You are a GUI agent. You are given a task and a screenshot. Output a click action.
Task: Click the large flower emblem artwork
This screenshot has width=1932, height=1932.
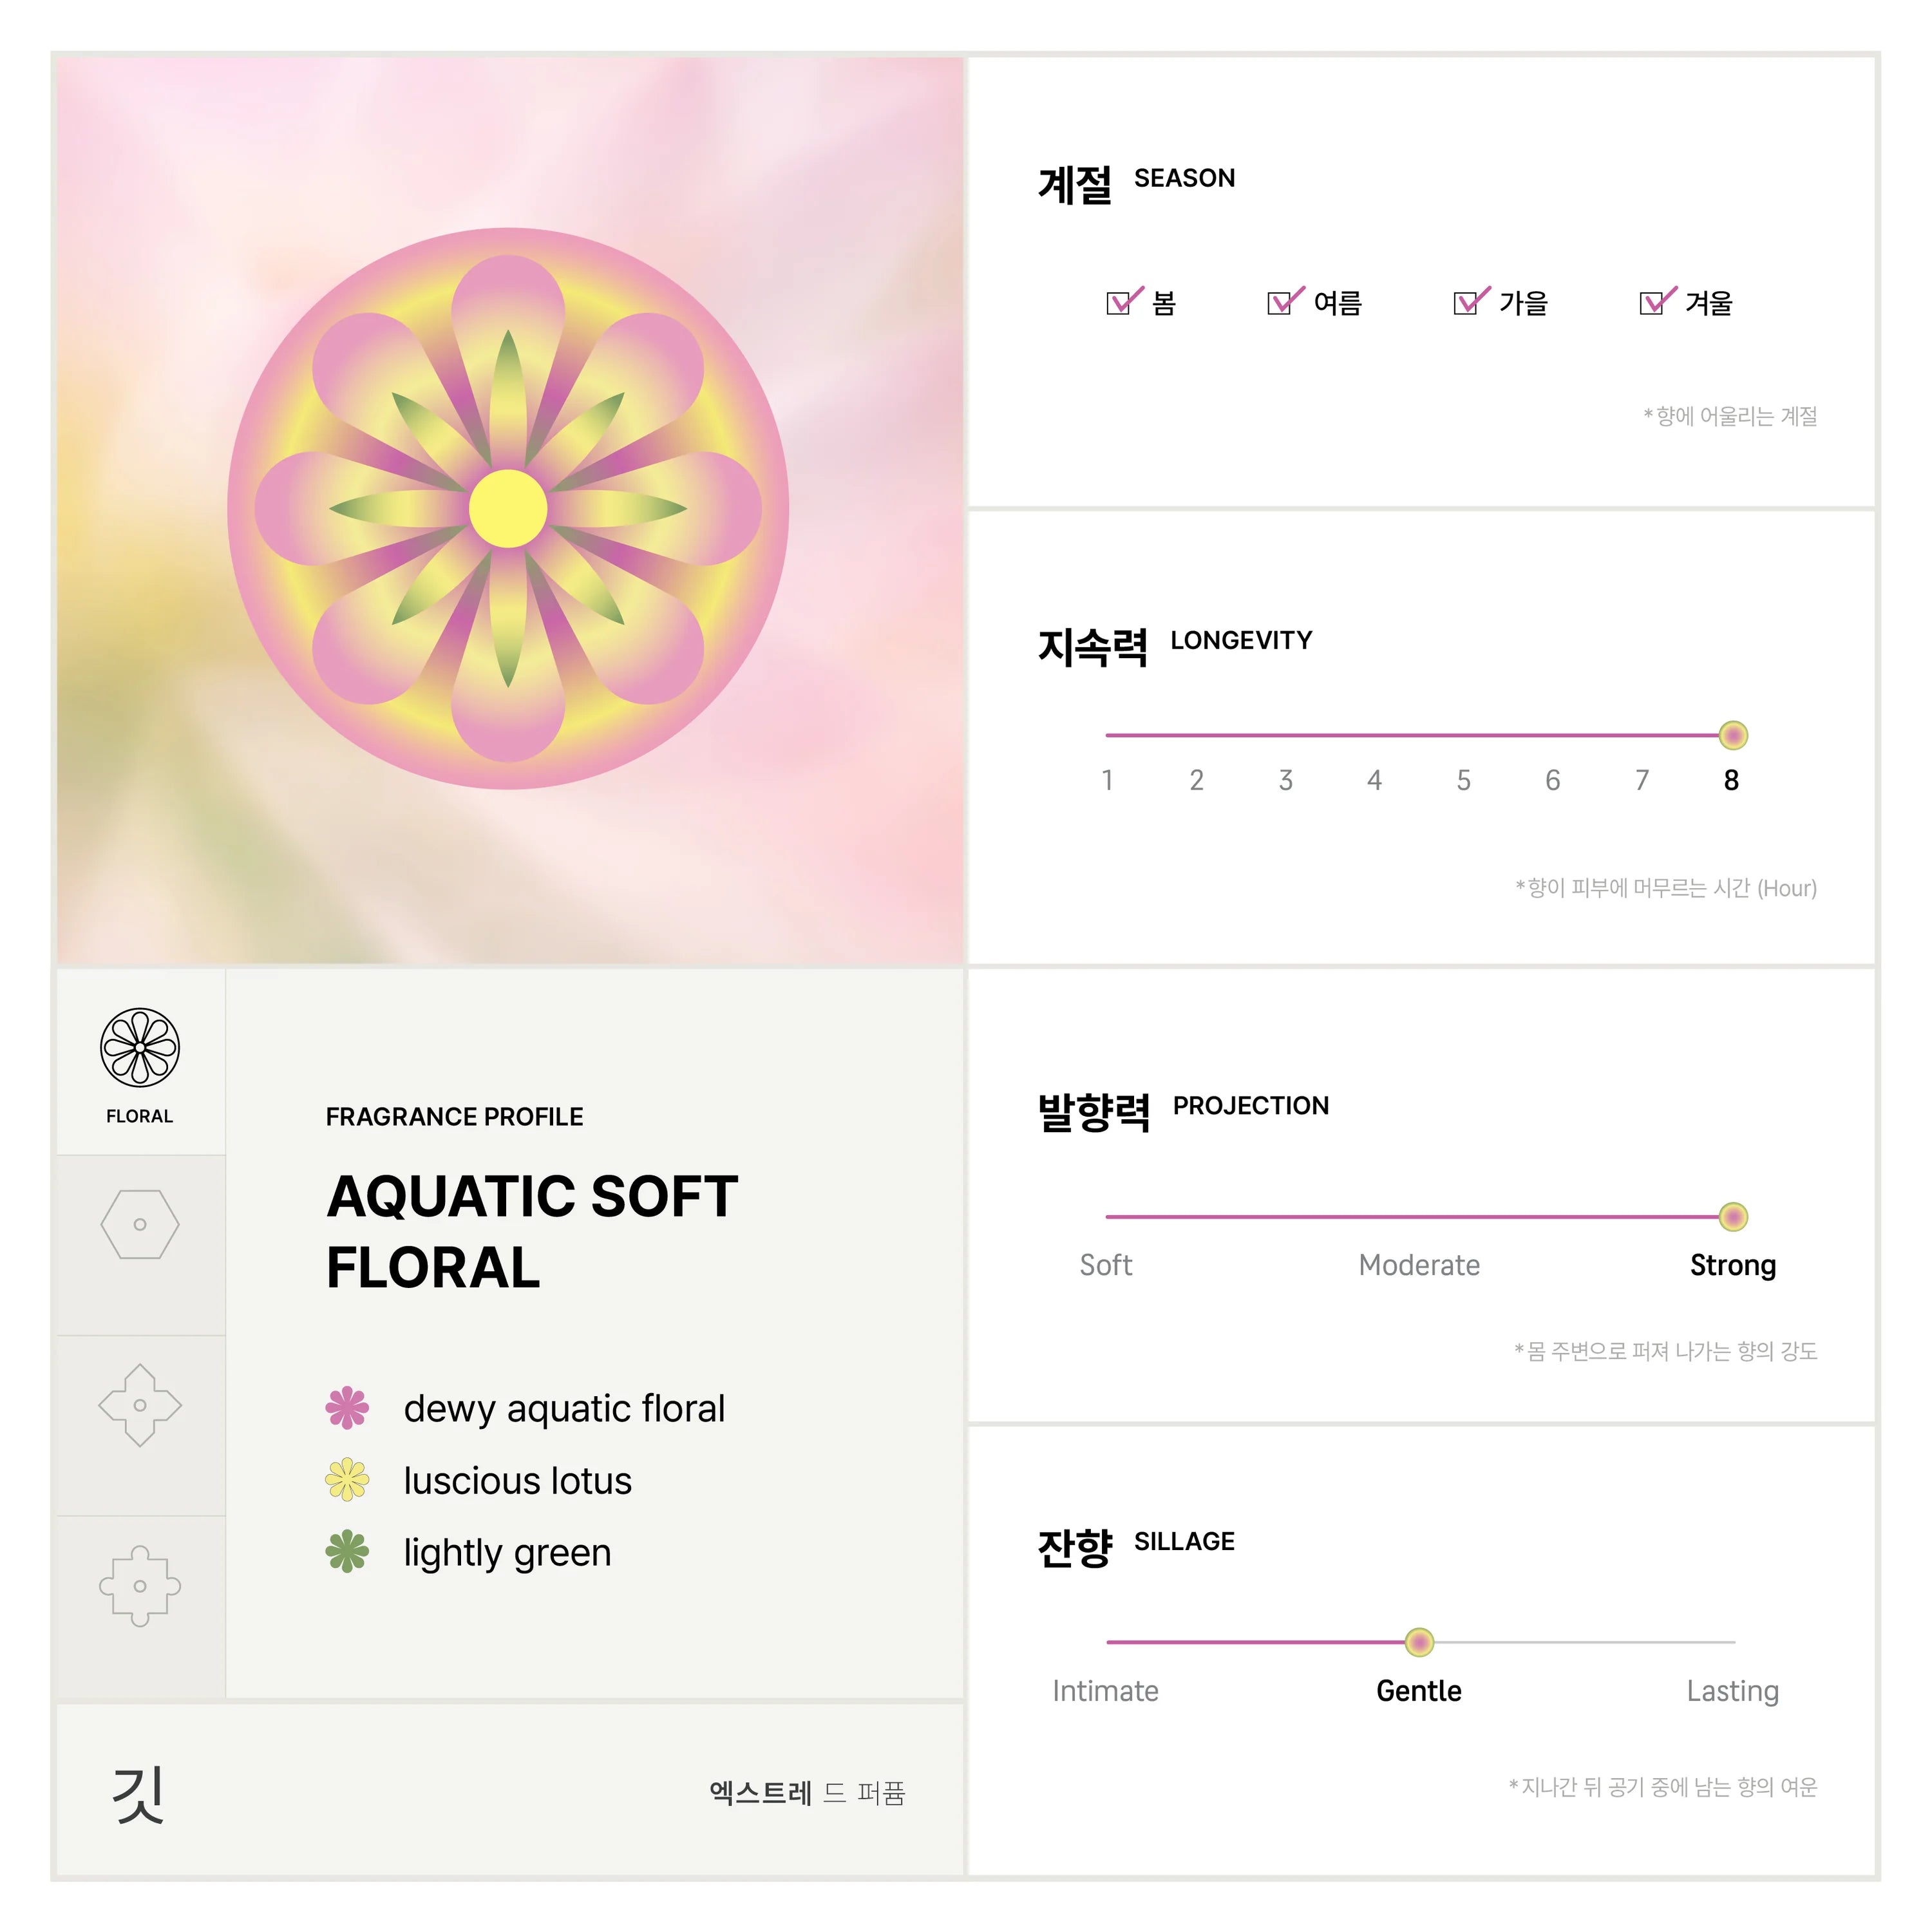508,508
